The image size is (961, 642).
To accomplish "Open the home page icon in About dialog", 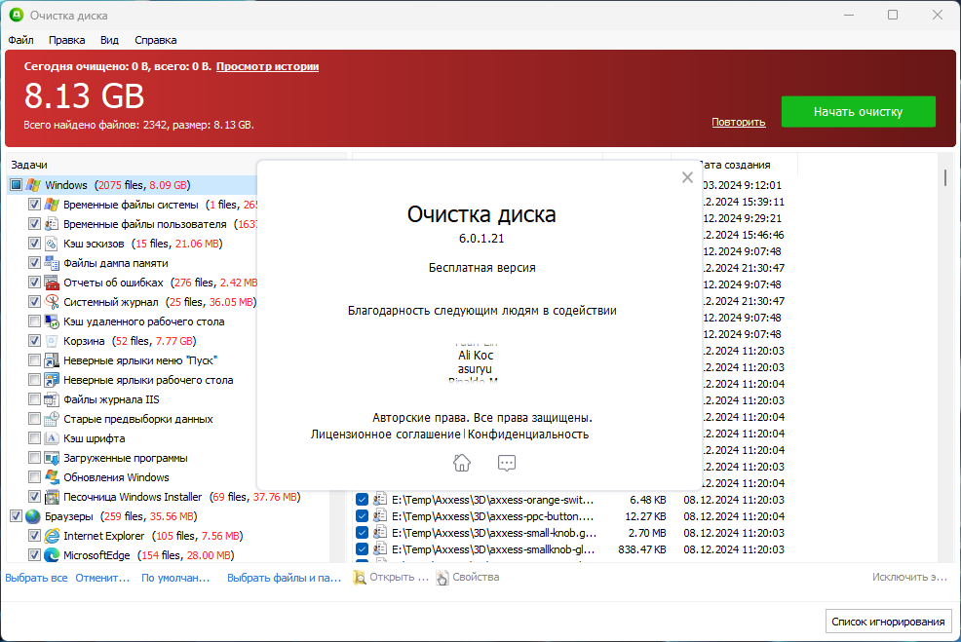I will [462, 463].
